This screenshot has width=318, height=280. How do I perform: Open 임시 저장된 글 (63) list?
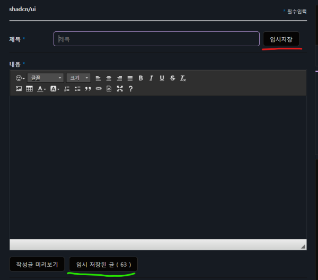pyautogui.click(x=103, y=264)
